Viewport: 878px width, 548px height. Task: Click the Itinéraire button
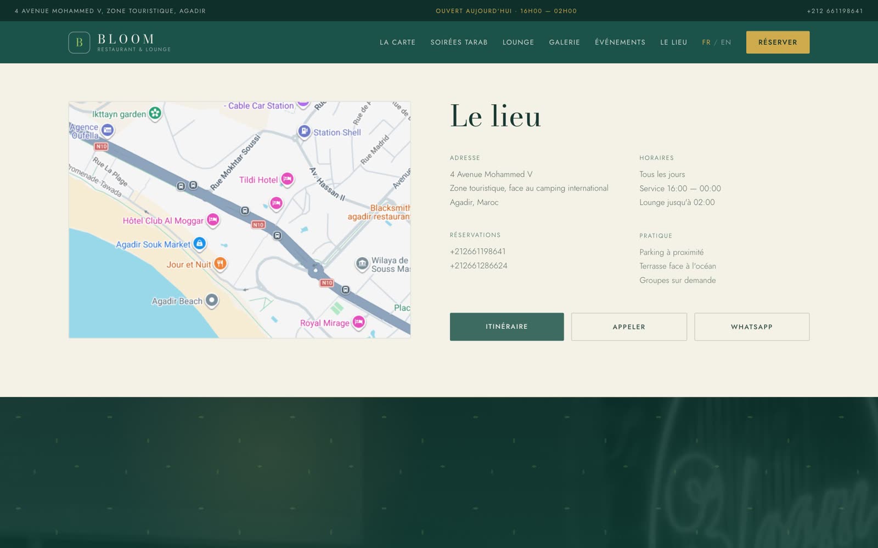[x=506, y=327]
